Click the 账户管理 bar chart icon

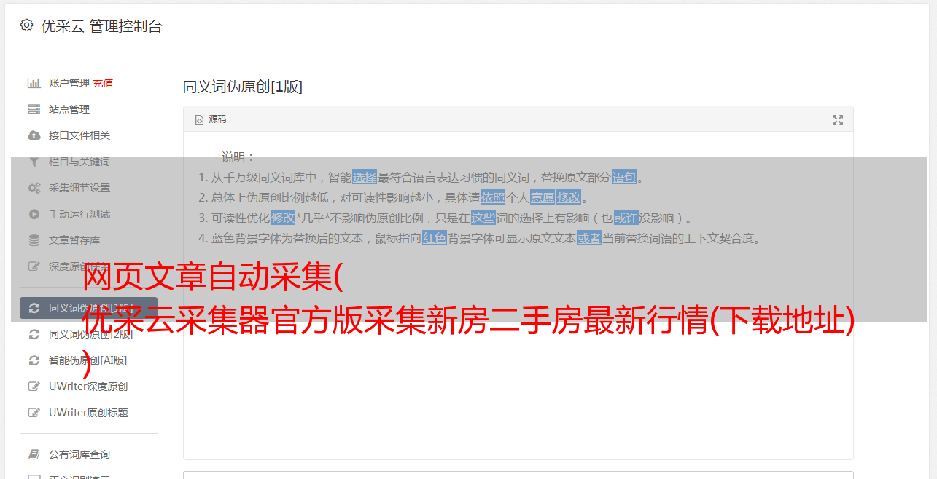[34, 83]
